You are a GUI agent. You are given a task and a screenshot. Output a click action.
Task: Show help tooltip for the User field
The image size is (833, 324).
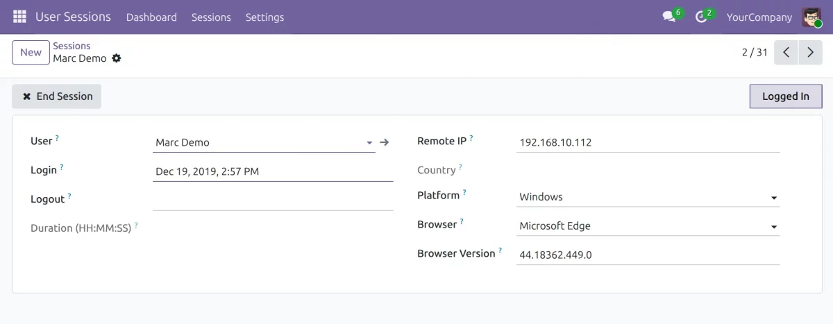point(57,138)
